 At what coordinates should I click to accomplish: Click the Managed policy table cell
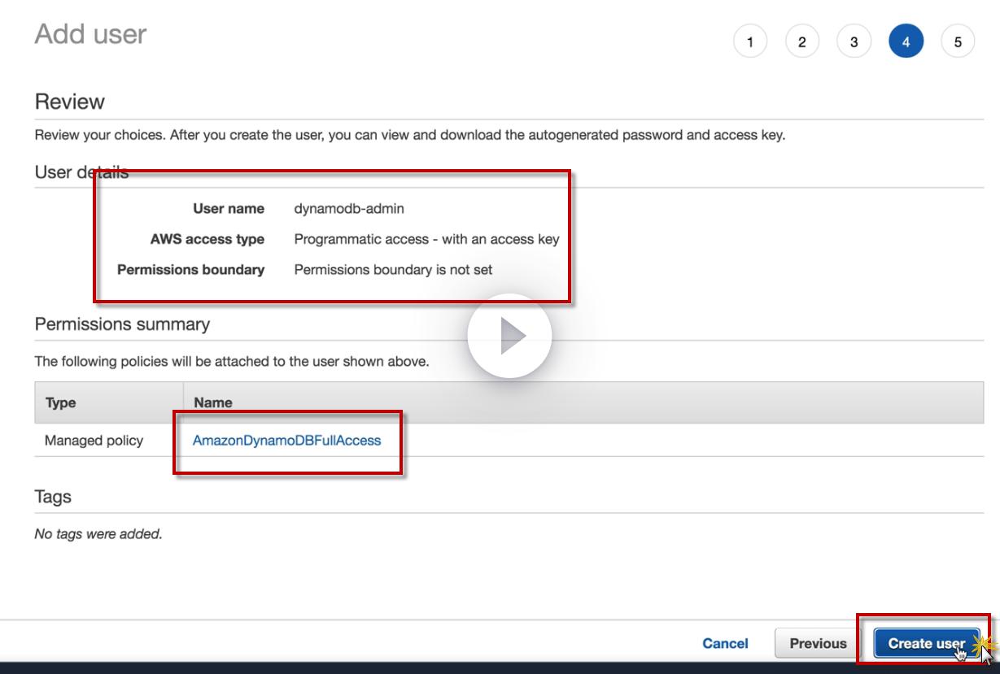click(x=94, y=441)
